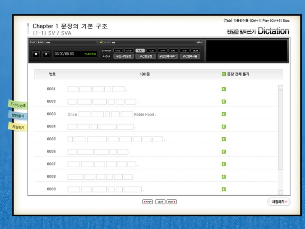Click 구간시작설정 to set section start
Image resolution: width=305 pixels, height=229 pixels.
(124, 56)
